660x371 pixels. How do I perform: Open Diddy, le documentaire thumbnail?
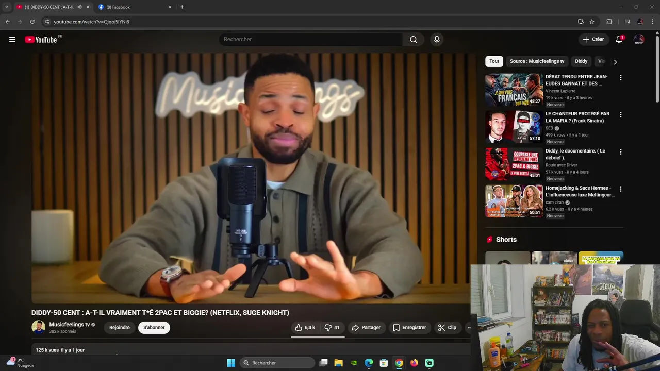[514, 164]
